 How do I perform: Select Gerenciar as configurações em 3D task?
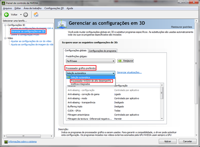[28, 32]
